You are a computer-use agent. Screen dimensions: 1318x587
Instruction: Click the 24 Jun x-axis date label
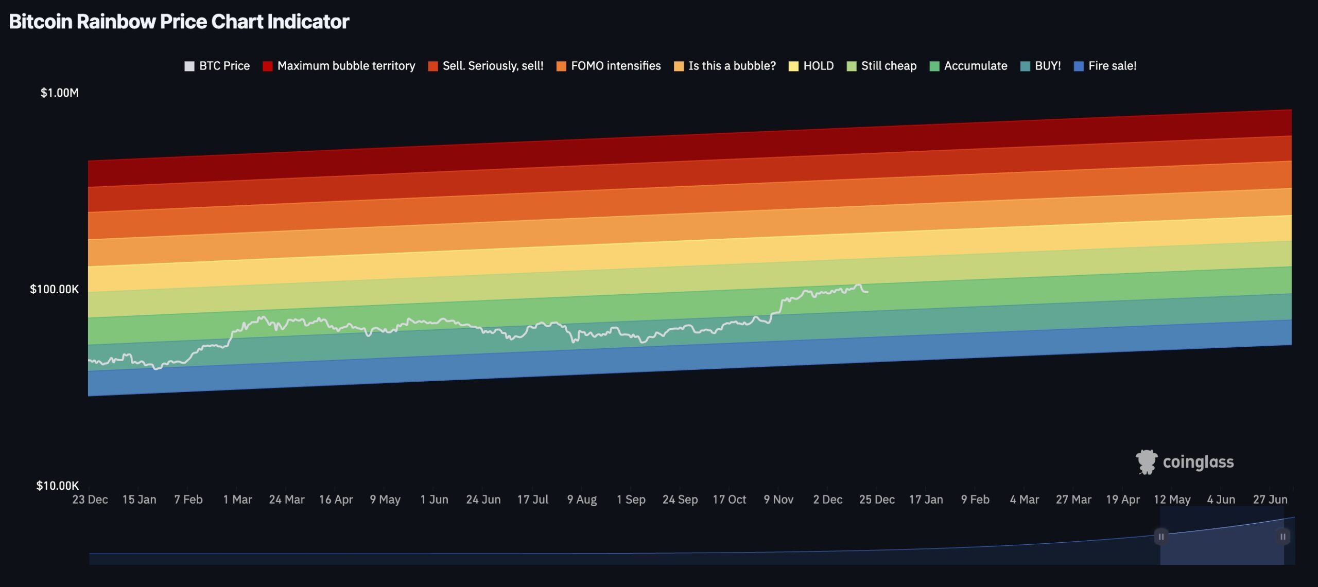click(x=483, y=500)
